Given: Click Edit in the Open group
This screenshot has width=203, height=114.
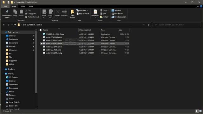Looking at the screenshot, I should click(x=103, y=14).
